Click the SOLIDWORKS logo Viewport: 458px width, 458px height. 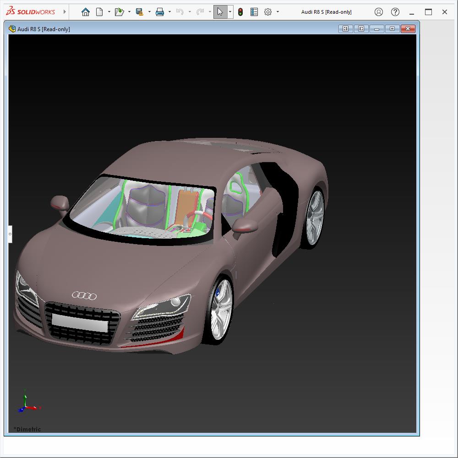point(31,12)
